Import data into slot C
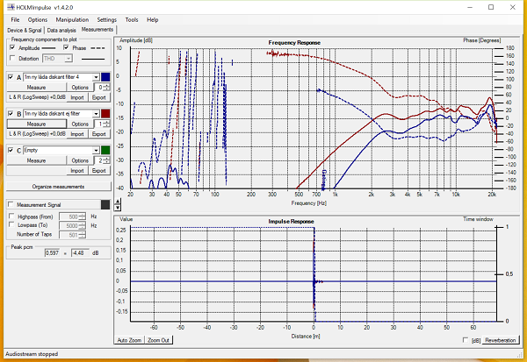The height and width of the screenshot is (362, 527). coord(77,170)
